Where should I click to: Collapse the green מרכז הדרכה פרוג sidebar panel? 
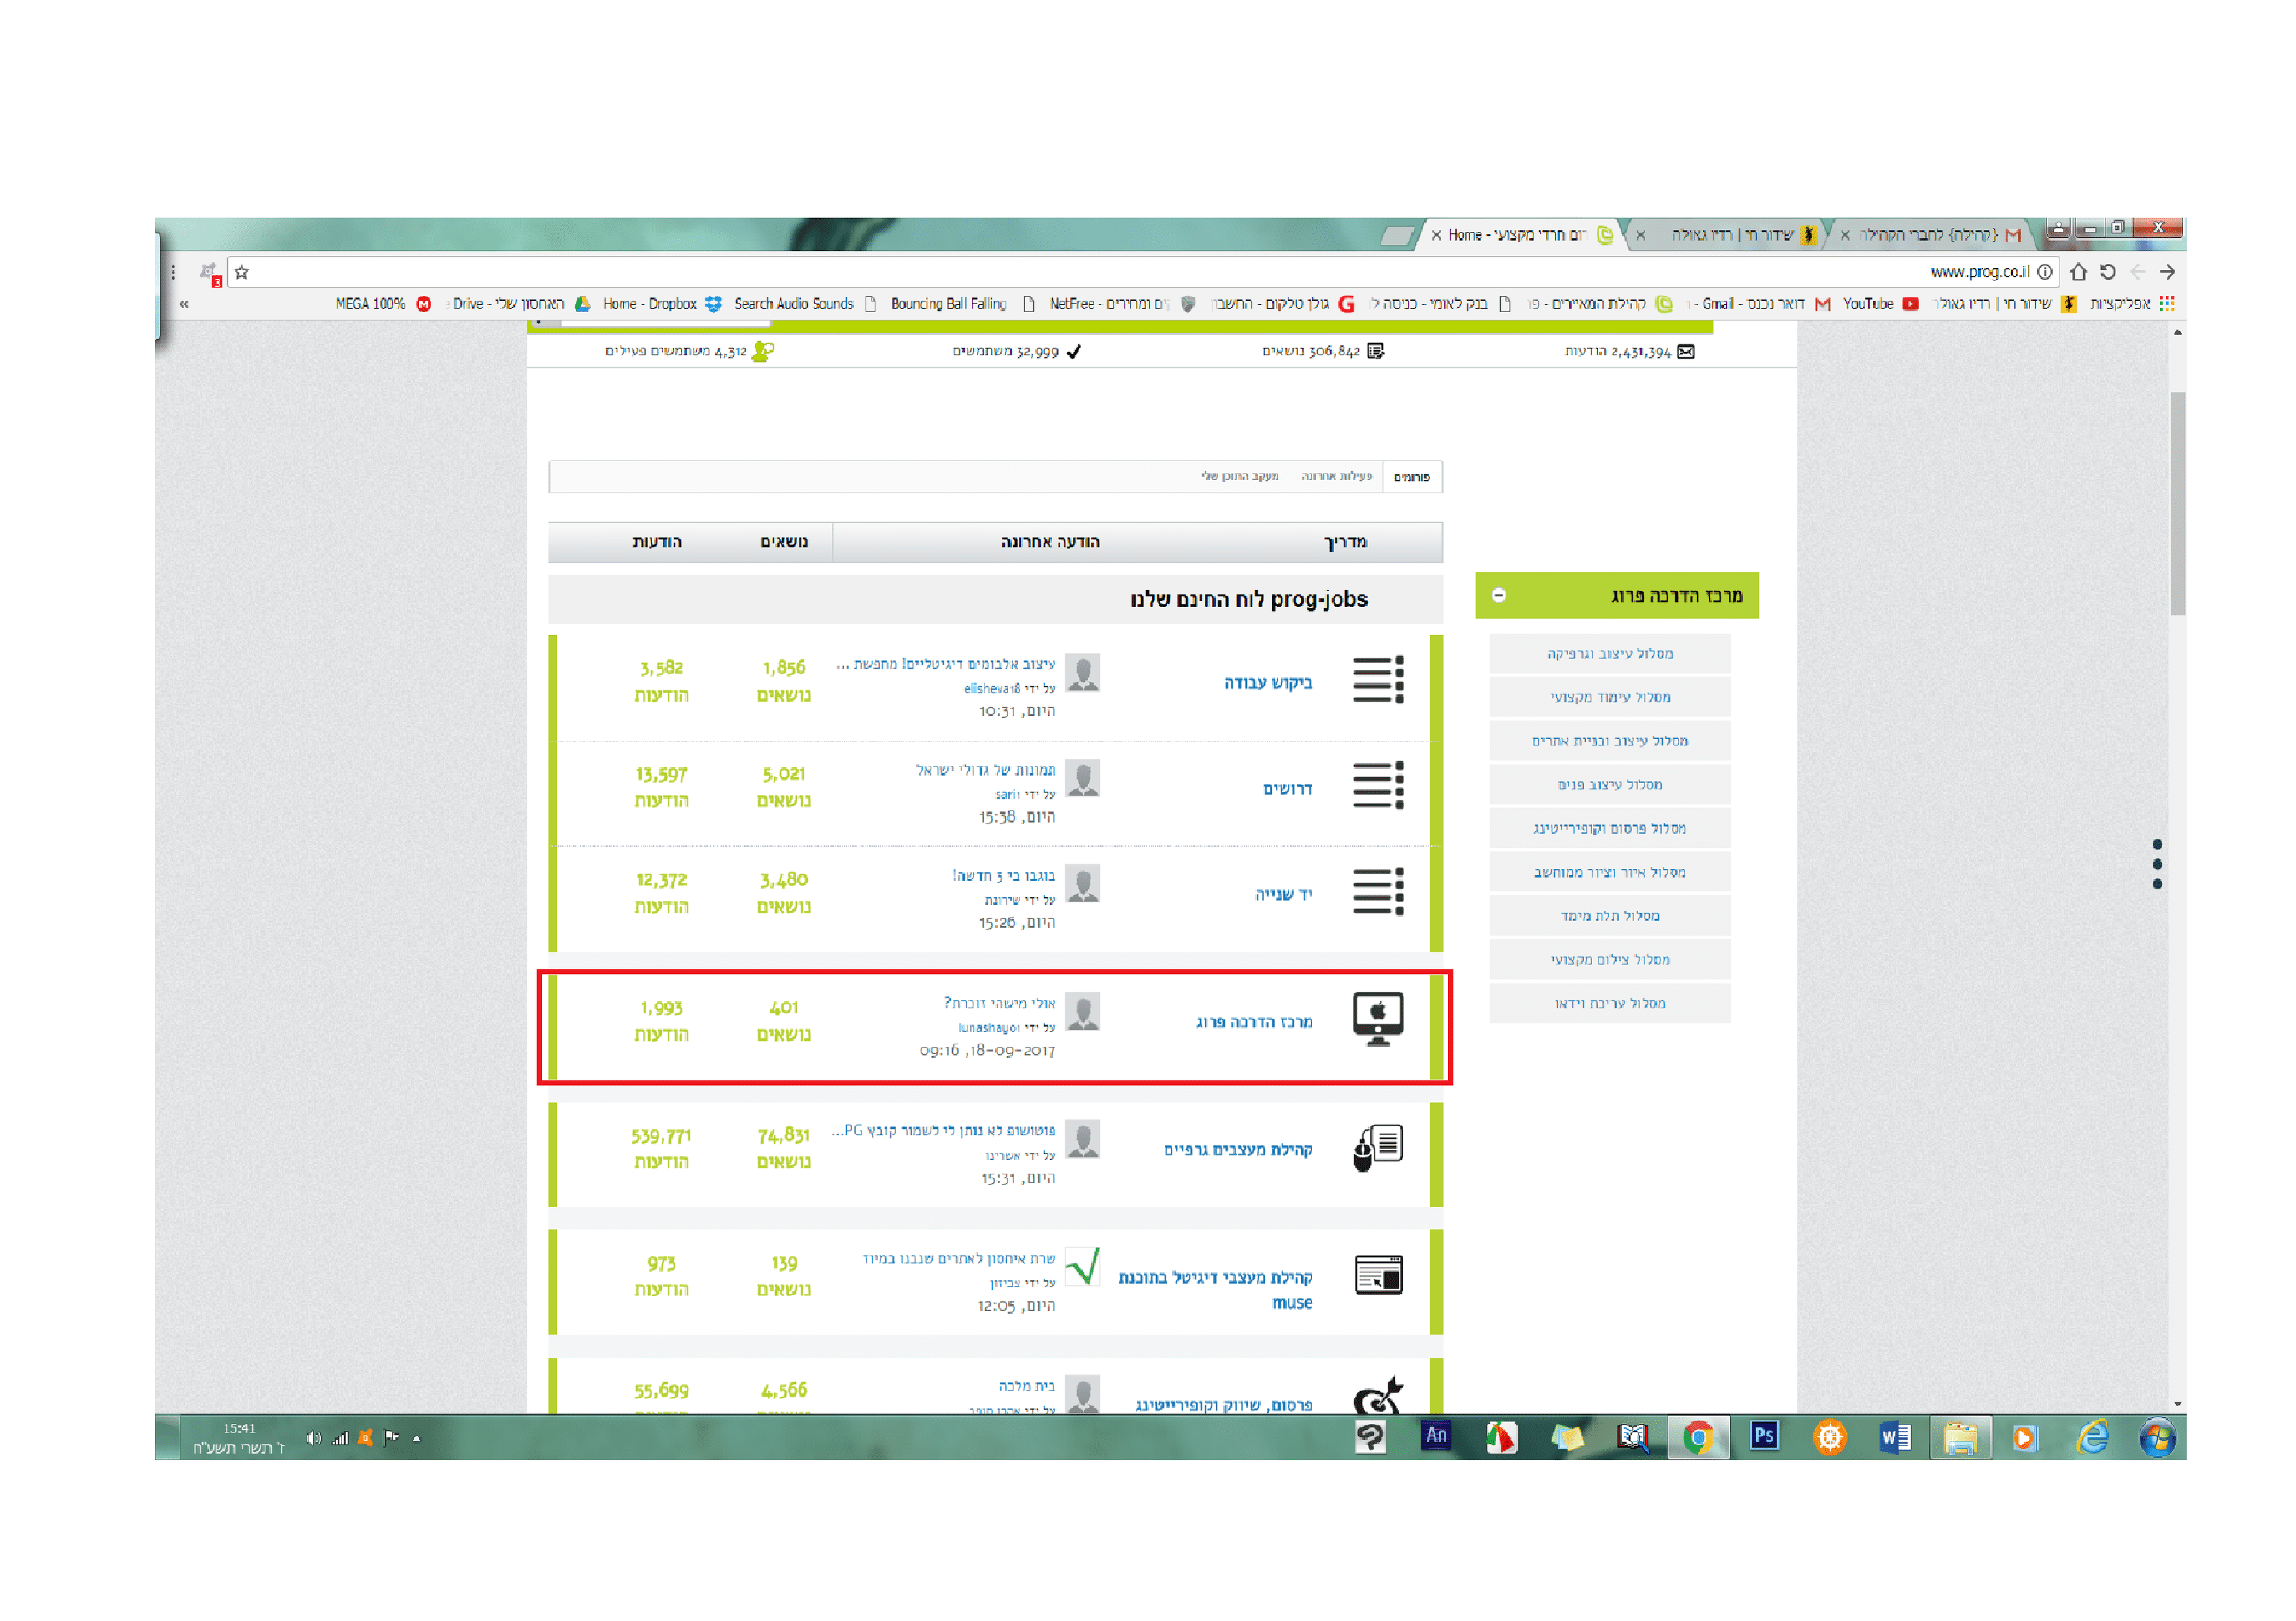1498,595
